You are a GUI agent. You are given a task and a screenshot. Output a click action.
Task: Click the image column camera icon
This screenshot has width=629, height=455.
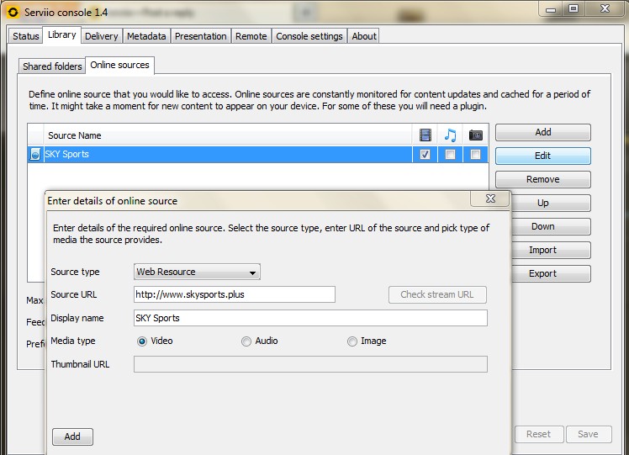475,135
